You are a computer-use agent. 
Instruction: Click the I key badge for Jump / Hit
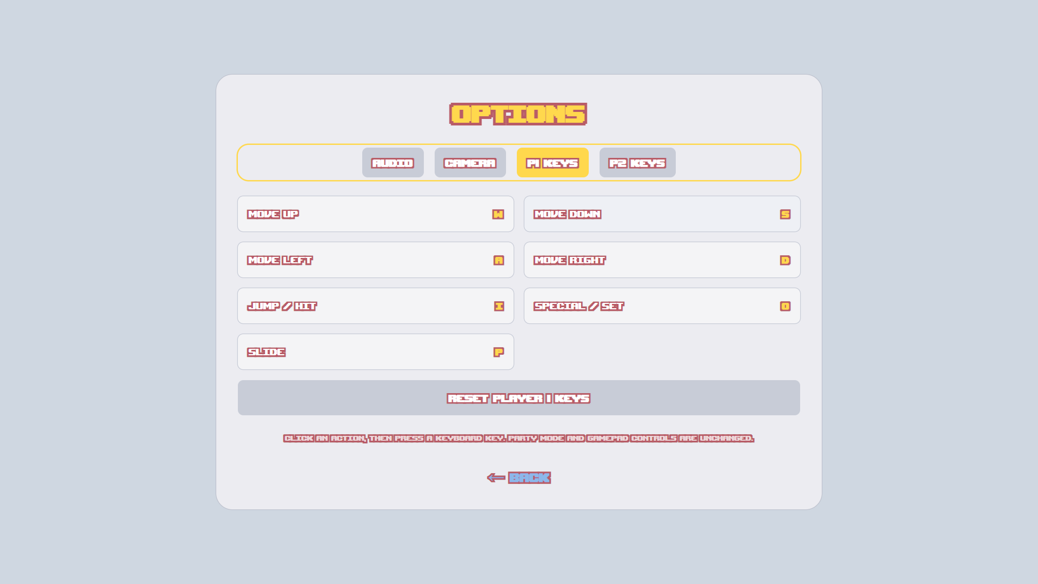point(499,306)
